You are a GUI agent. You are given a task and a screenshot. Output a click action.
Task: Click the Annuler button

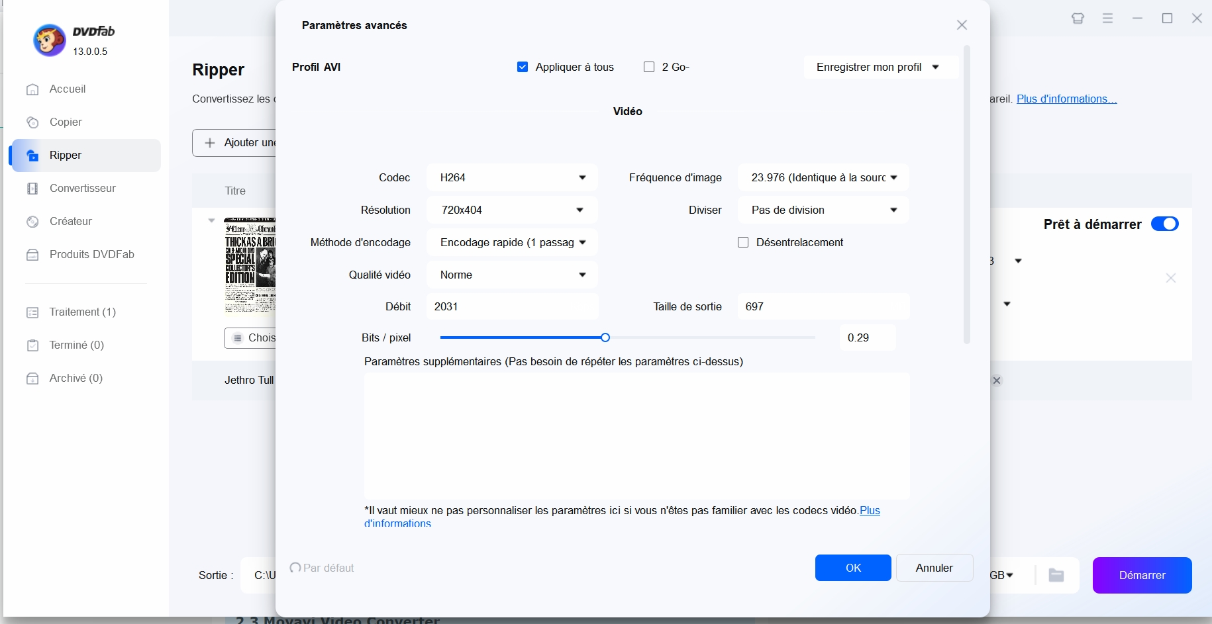click(x=934, y=568)
